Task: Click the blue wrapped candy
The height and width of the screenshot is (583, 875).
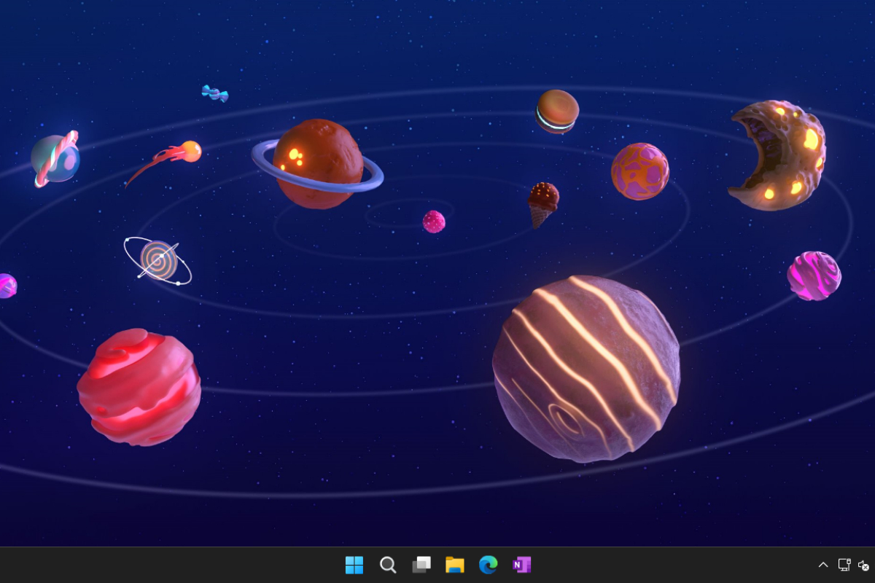Action: pos(215,93)
